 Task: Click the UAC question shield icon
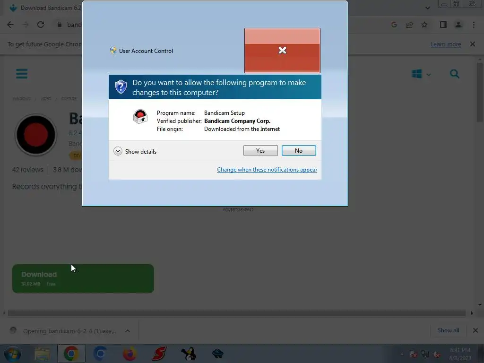coord(121,87)
